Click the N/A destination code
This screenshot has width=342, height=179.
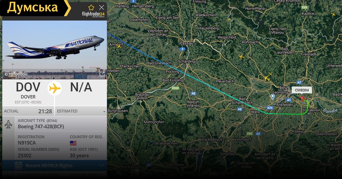[x=81, y=88]
